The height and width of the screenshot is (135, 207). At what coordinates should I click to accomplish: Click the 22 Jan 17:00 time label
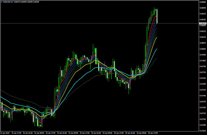[x=51, y=133]
